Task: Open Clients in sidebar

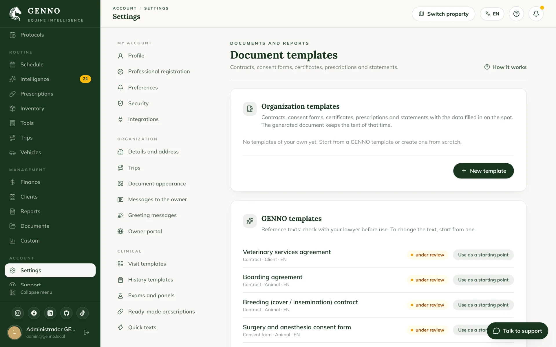Action: pos(50,197)
